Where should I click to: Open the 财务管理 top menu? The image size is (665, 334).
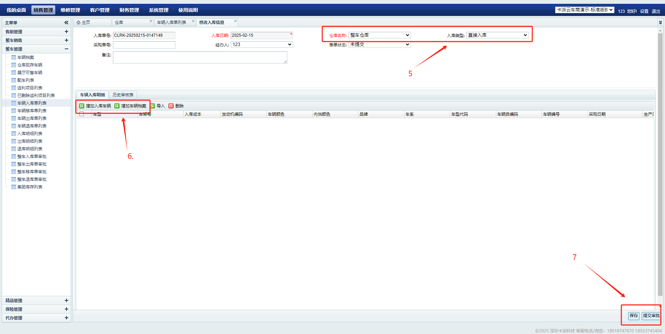129,10
